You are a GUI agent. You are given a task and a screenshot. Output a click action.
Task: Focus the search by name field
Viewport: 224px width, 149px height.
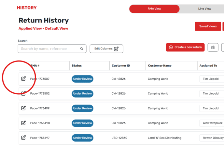coord(49,49)
